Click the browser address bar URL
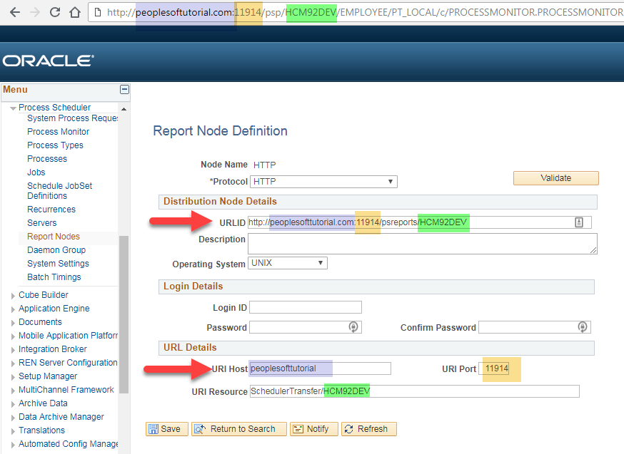This screenshot has height=454, width=624. [364, 12]
